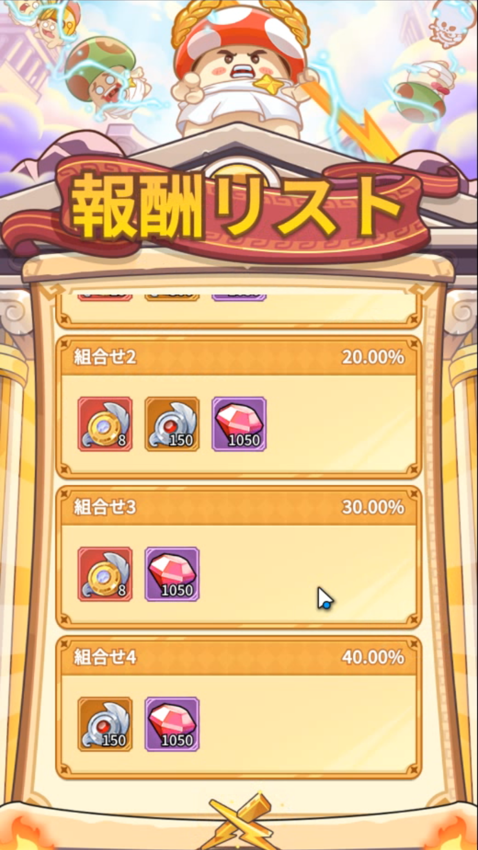Tap the partially hidden purple gem at list top
The height and width of the screenshot is (850, 478).
point(239,297)
